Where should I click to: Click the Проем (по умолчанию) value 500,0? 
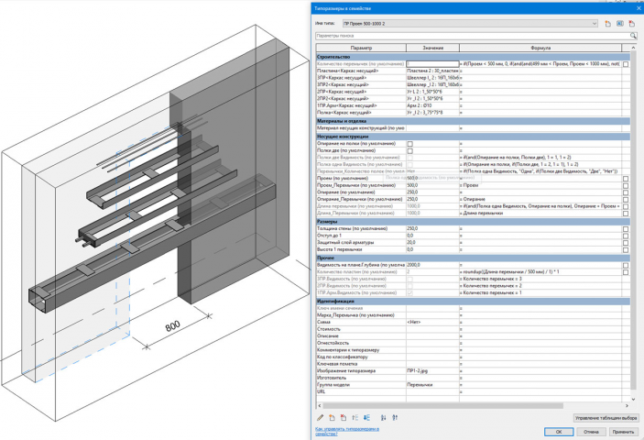[x=432, y=179]
